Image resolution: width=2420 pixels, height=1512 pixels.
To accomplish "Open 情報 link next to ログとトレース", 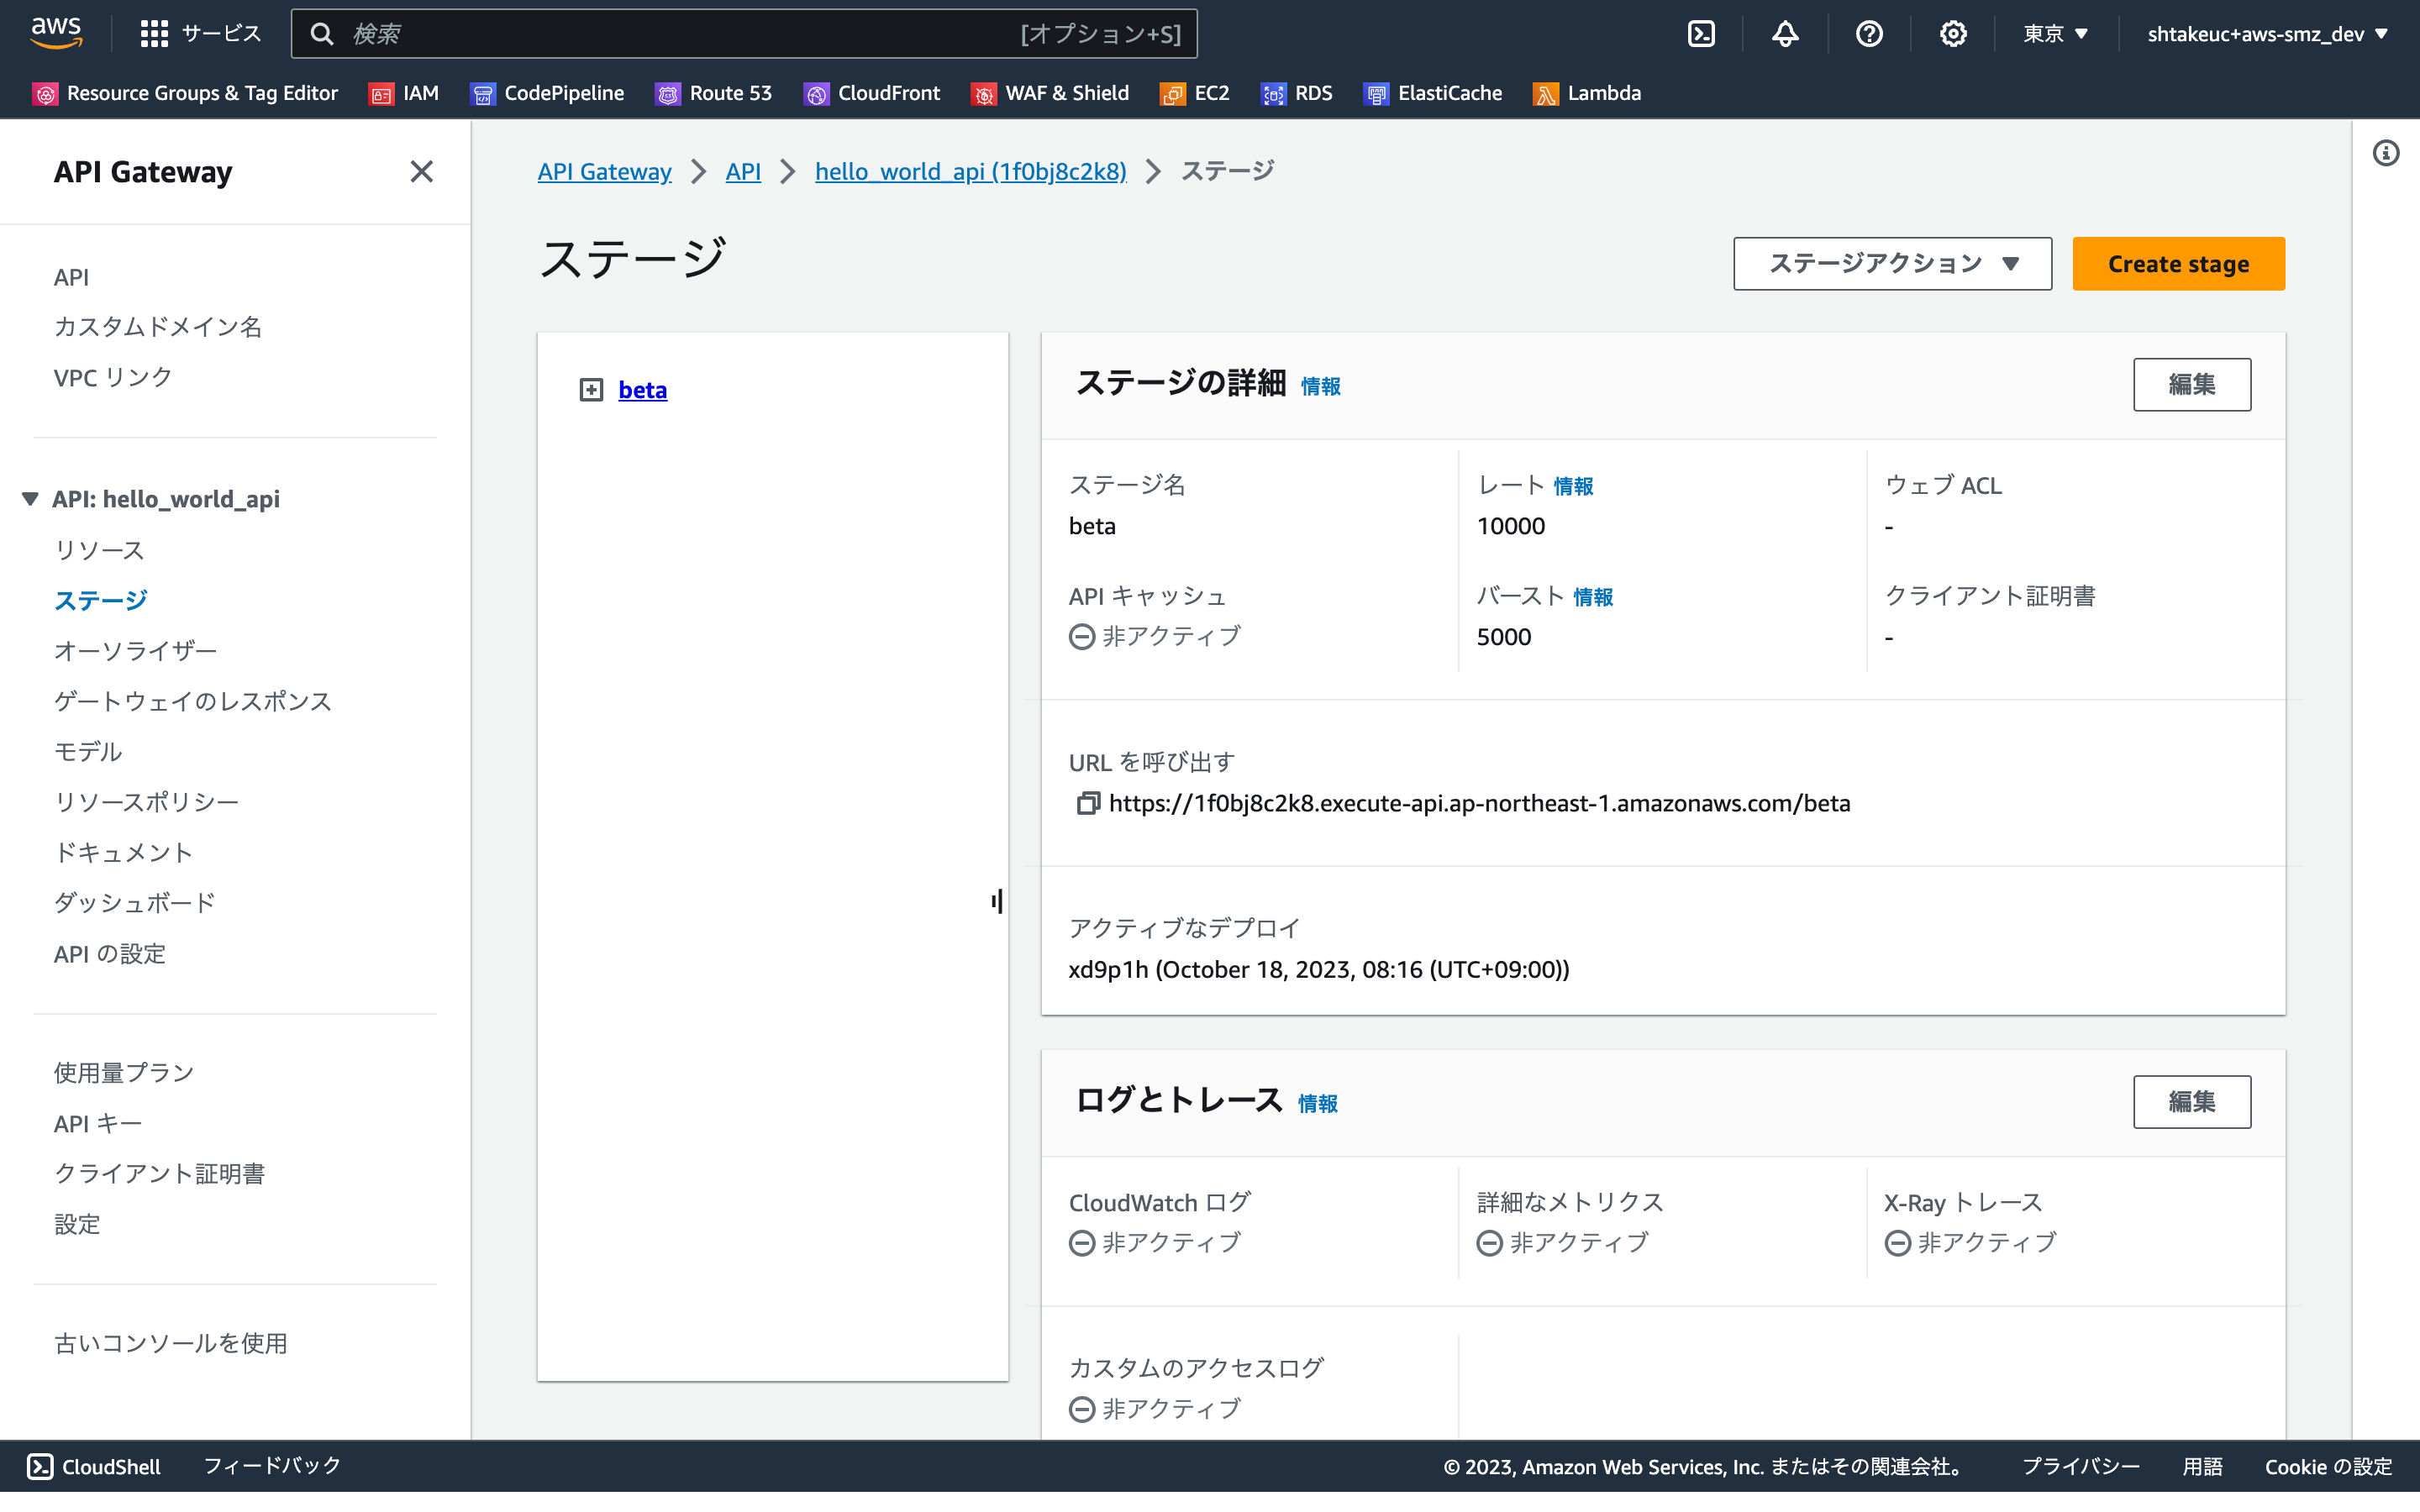I will pos(1317,1103).
